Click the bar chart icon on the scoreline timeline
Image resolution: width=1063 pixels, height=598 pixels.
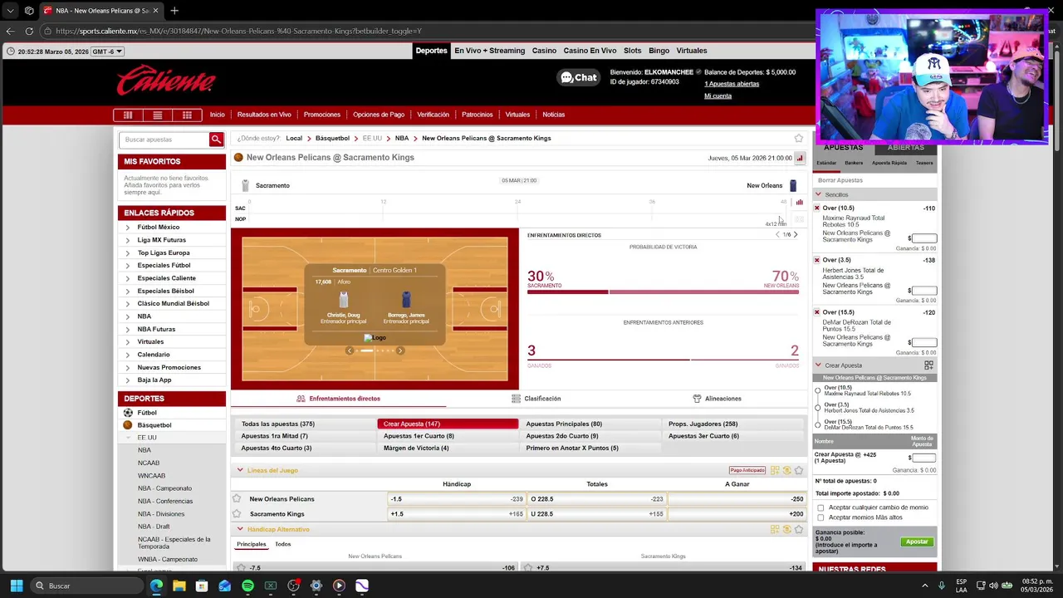[800, 202]
